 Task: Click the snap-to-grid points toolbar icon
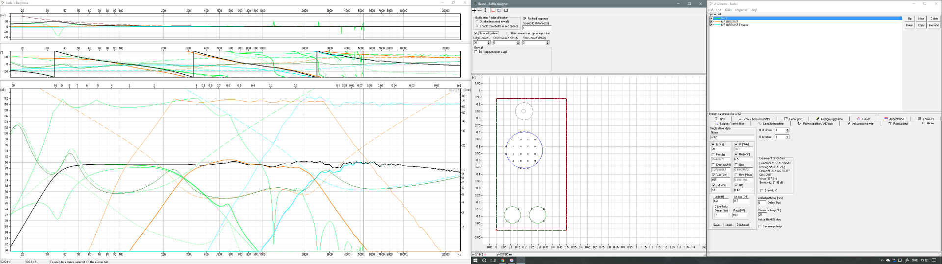pyautogui.click(x=499, y=10)
